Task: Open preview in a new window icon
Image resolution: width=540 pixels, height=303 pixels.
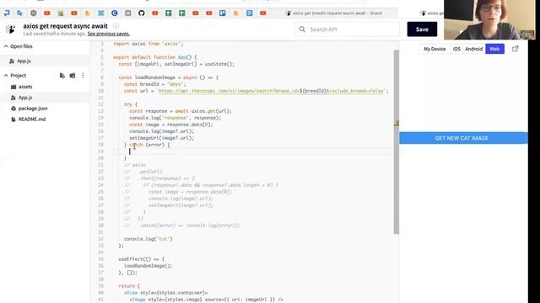Action: (x=516, y=49)
